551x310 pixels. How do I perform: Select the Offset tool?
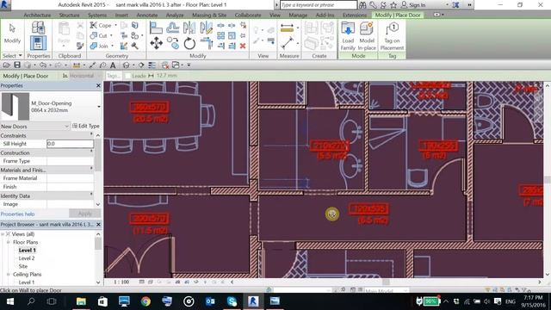[172, 28]
